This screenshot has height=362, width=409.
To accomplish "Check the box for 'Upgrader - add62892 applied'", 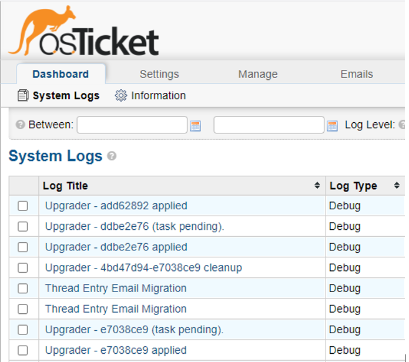I will pyautogui.click(x=23, y=206).
